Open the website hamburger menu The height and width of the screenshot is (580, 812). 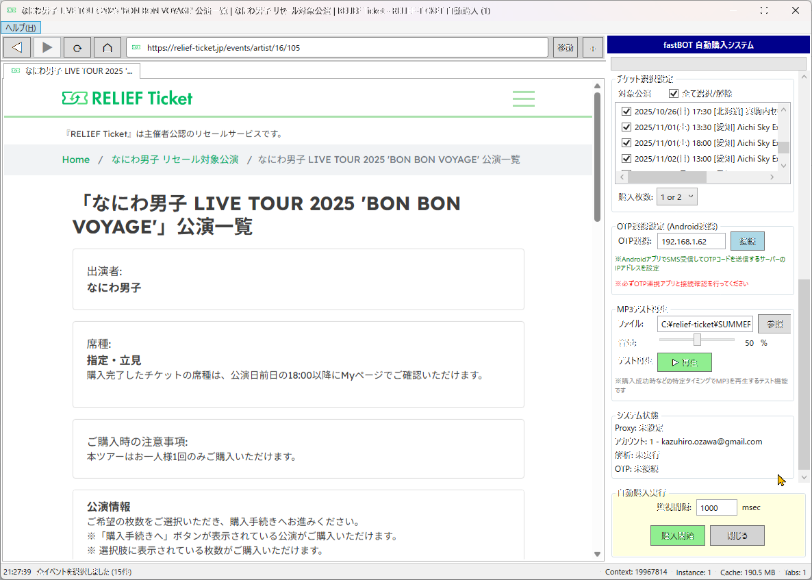click(523, 99)
